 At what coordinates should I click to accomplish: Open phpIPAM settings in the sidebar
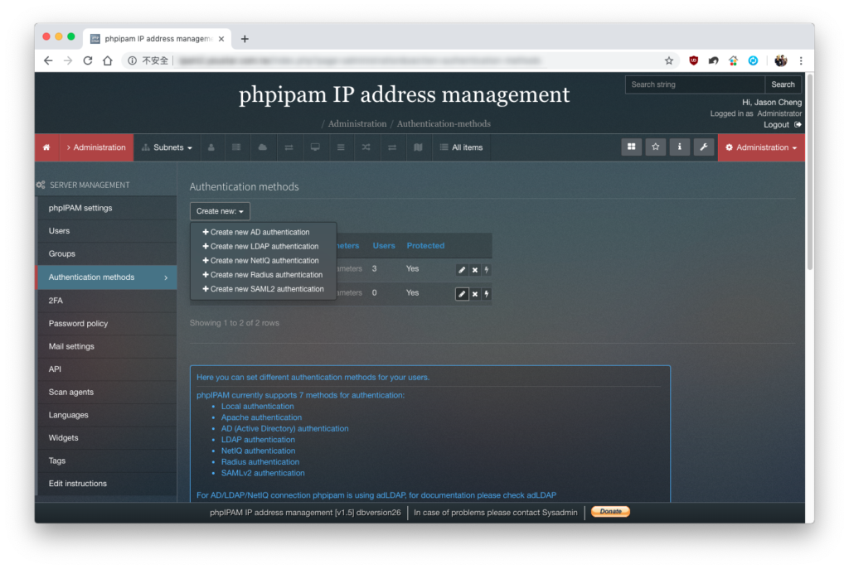107,208
